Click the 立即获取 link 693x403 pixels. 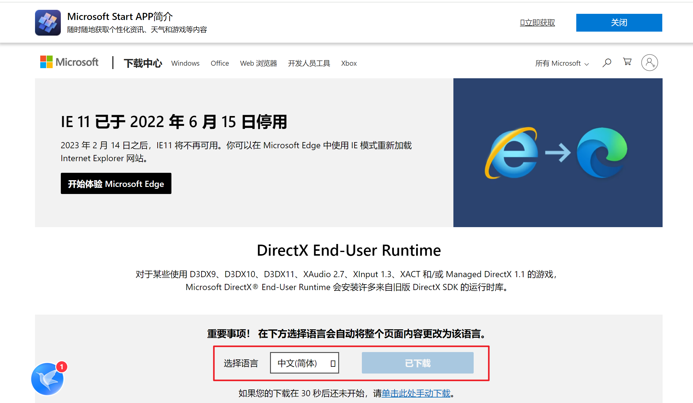[537, 23]
